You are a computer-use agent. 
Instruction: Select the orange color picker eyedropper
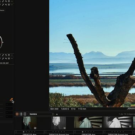click(11, 99)
